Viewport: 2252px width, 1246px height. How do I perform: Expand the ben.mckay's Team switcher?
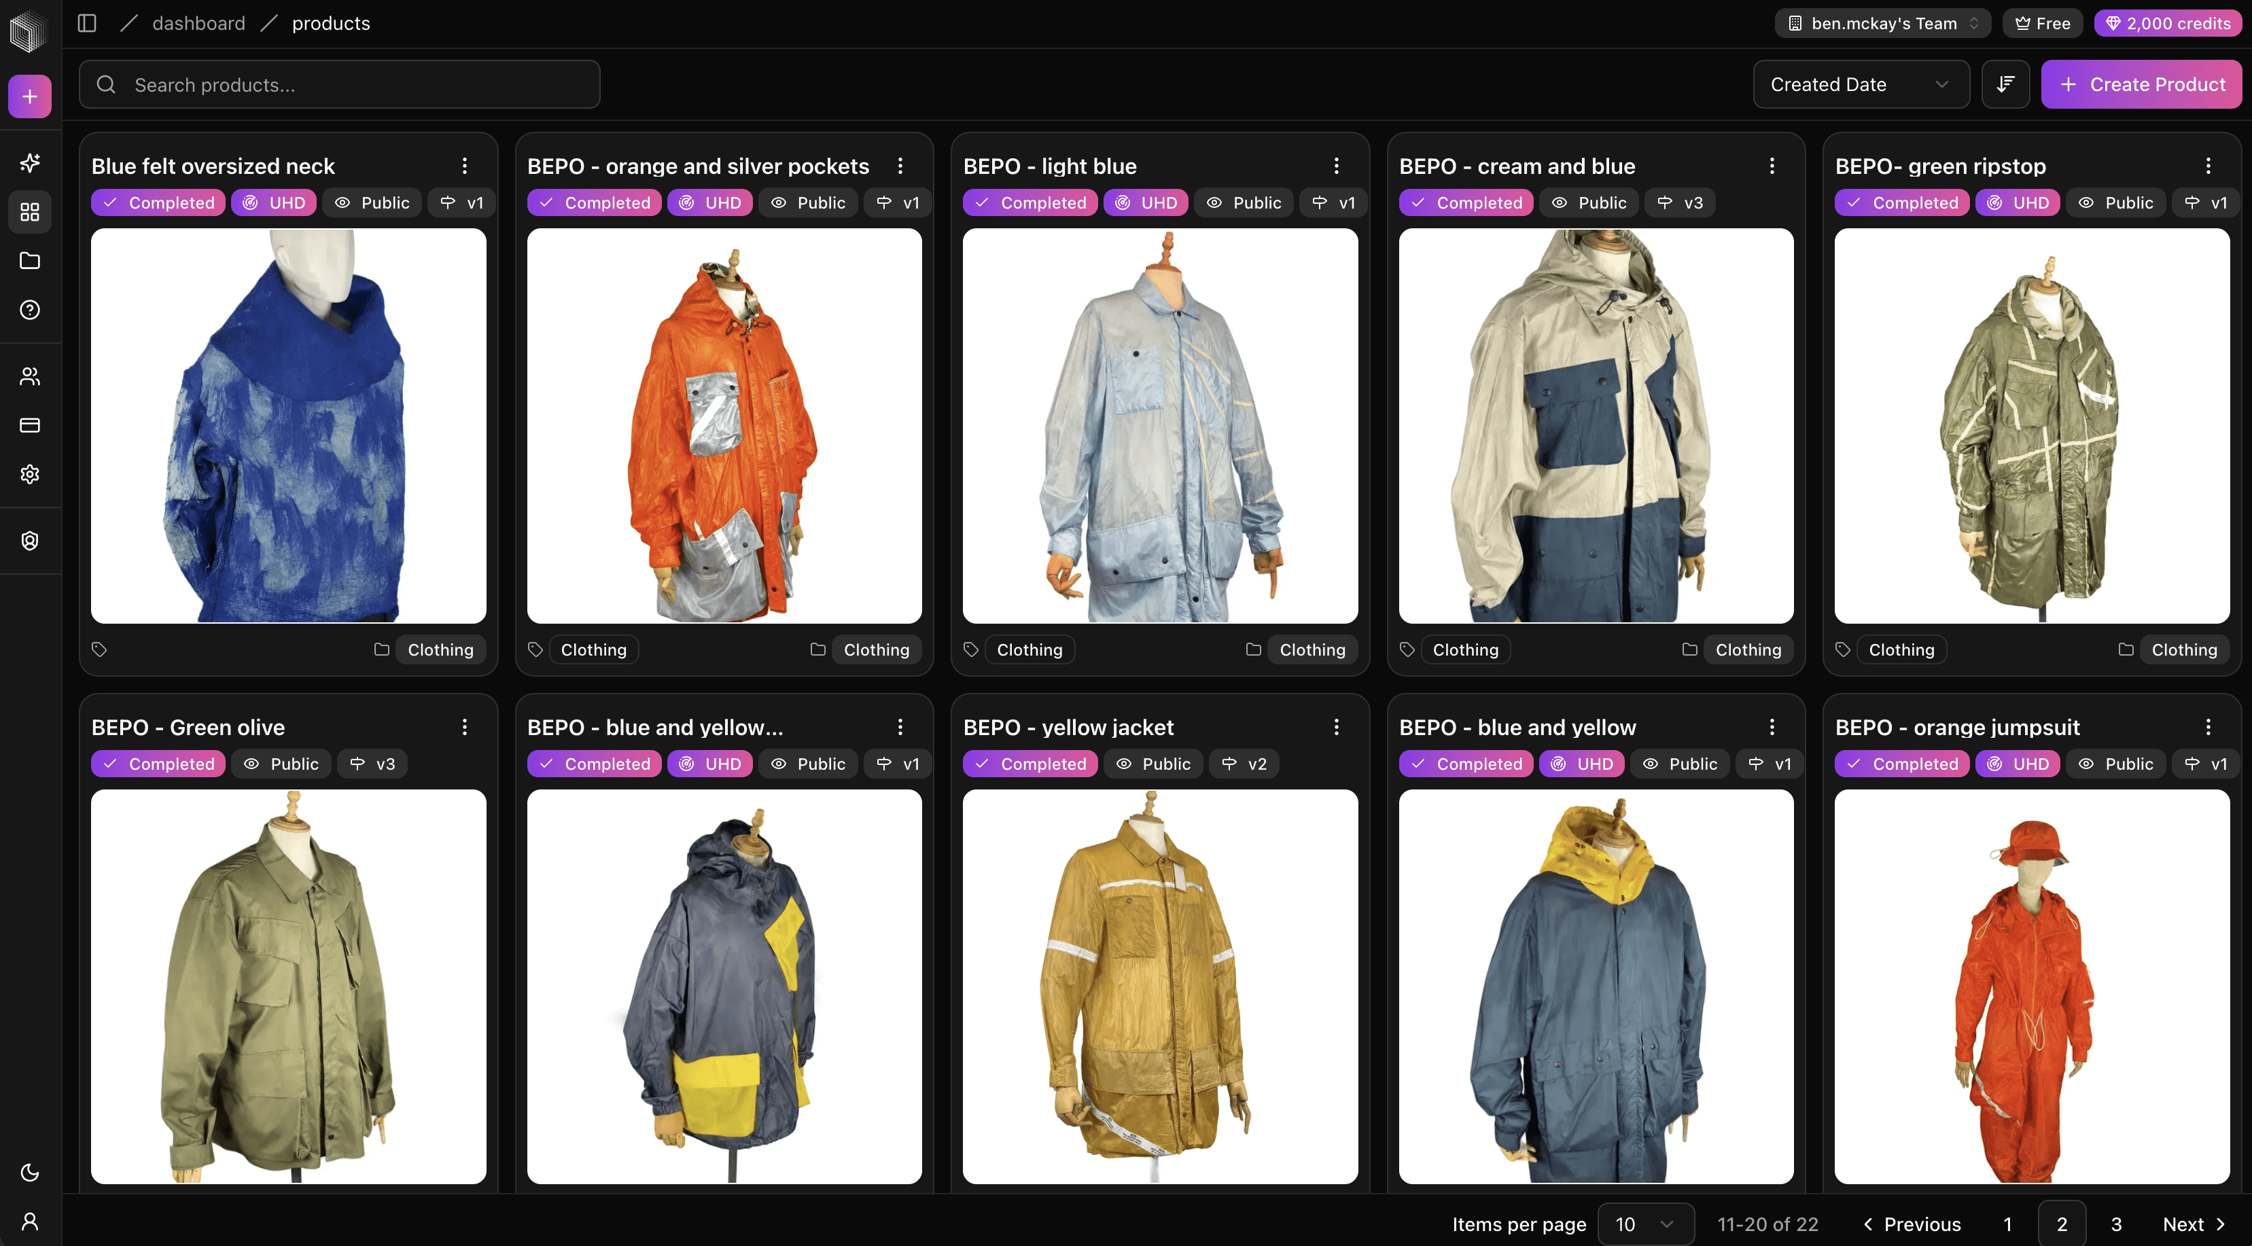click(1882, 22)
